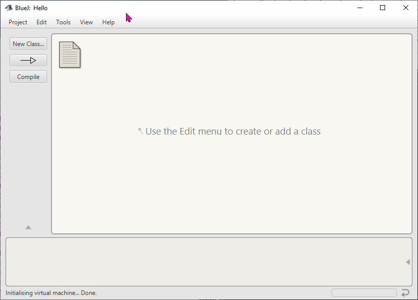Screen dimensions: 418x300
Task: Click the BlueJ logo in the title bar
Action: 9,8
